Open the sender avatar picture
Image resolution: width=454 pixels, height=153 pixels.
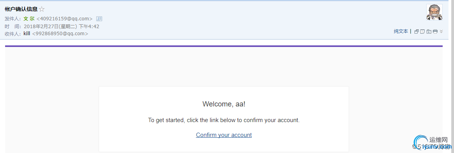coord(434,12)
